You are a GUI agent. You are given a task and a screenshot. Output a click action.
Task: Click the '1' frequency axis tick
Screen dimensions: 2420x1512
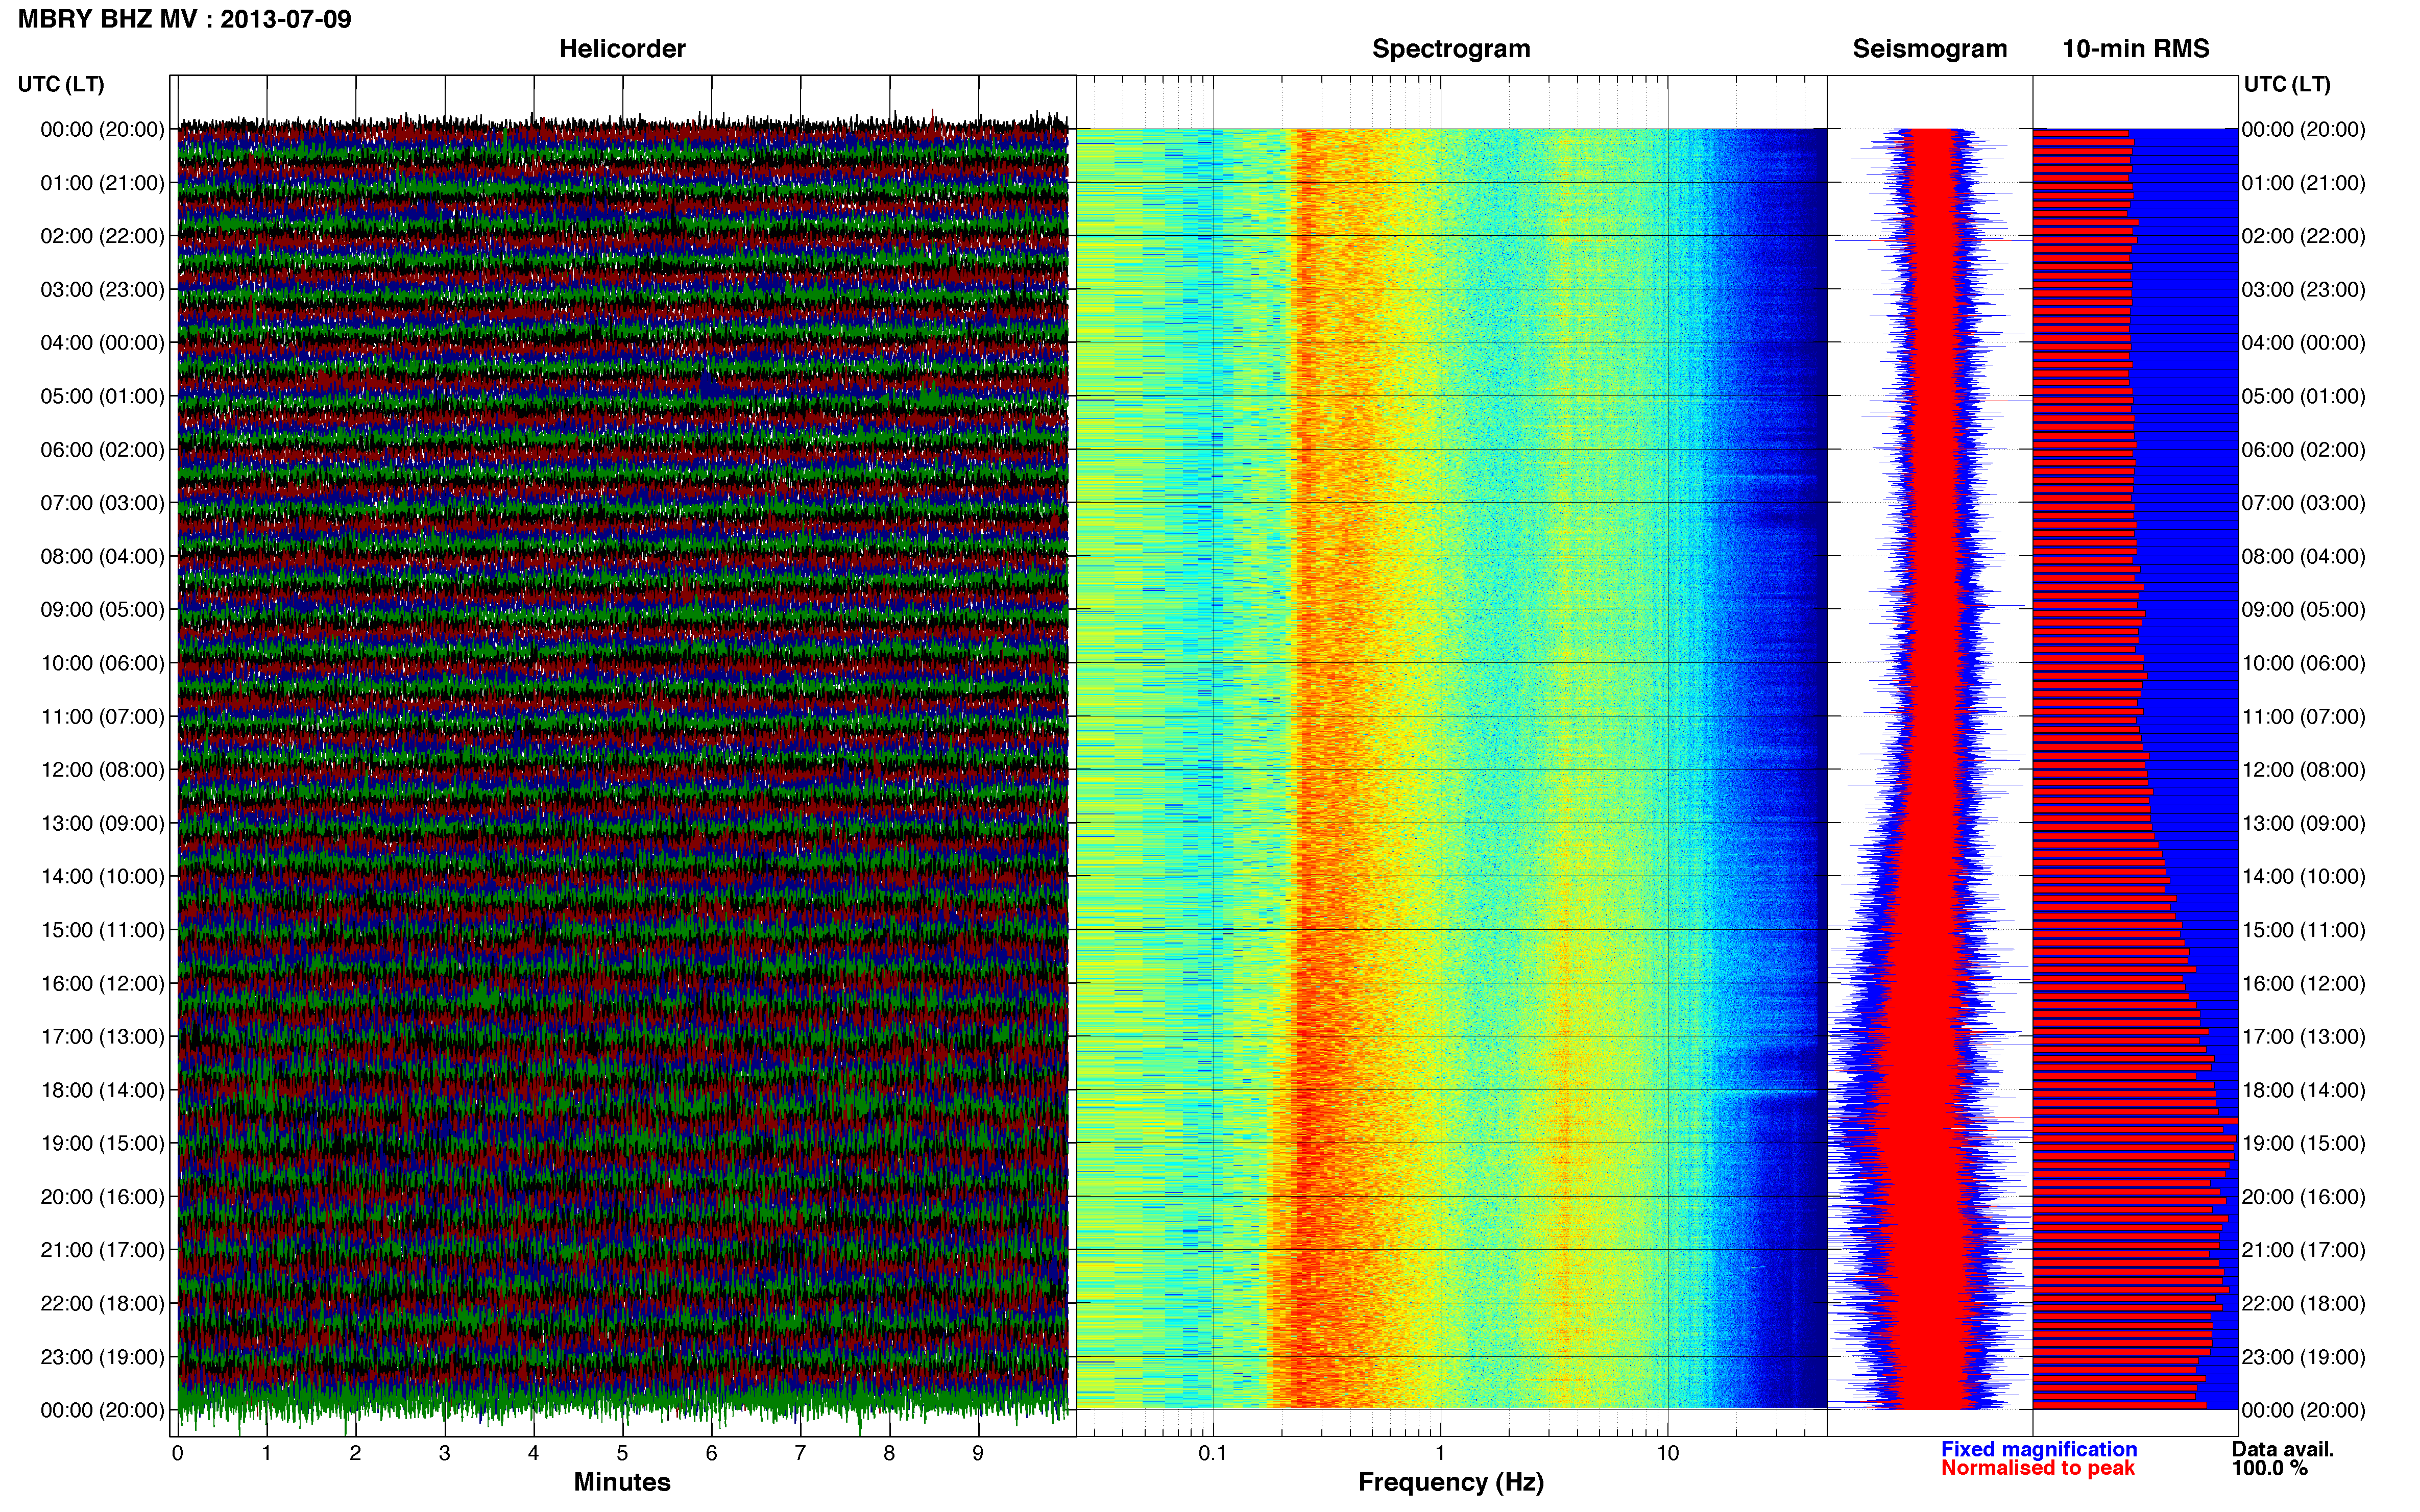(1440, 1454)
